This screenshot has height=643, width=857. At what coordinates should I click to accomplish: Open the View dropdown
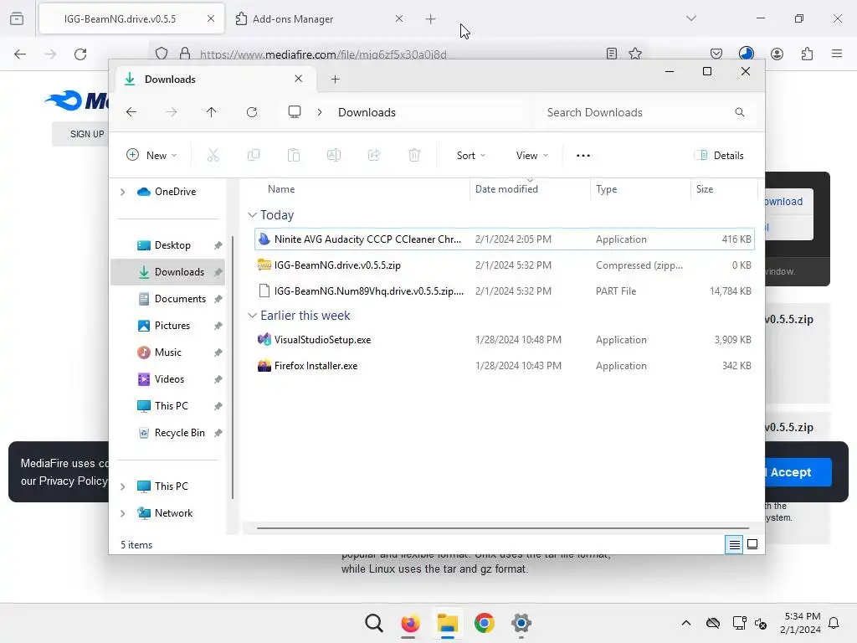point(531,155)
